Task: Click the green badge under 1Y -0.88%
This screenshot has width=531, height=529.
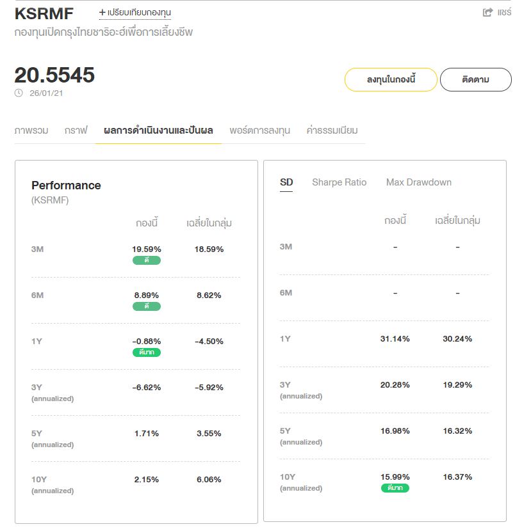Action: [147, 352]
